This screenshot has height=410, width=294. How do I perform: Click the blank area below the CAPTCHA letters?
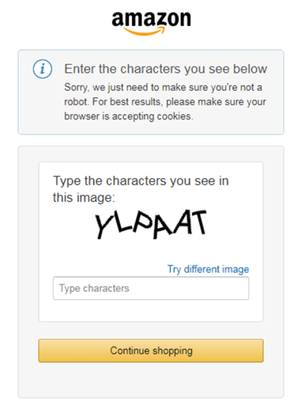(151, 251)
